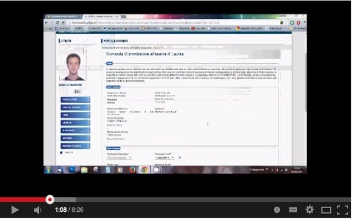Mute the video with the speaker icon
This screenshot has width=352, height=219.
37,210
